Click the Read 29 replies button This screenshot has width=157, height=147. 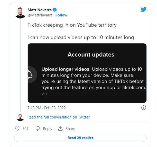click(80, 138)
